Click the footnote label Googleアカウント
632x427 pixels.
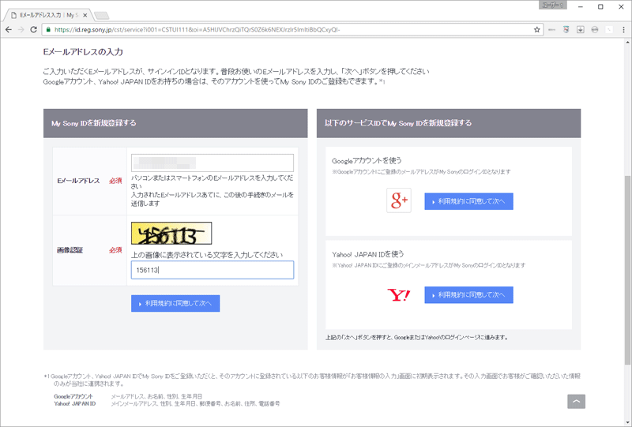(x=73, y=396)
